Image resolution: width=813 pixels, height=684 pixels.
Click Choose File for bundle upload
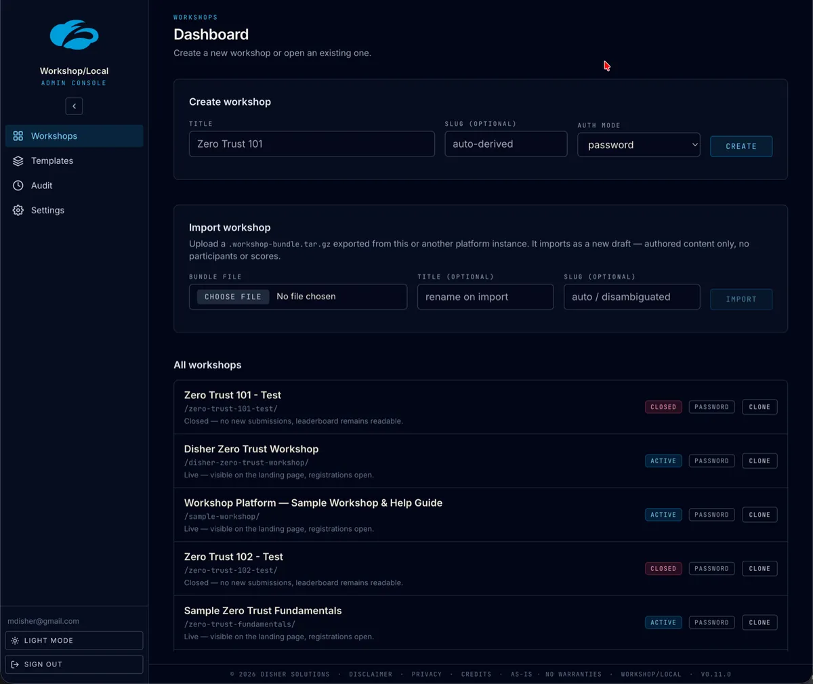[233, 297]
